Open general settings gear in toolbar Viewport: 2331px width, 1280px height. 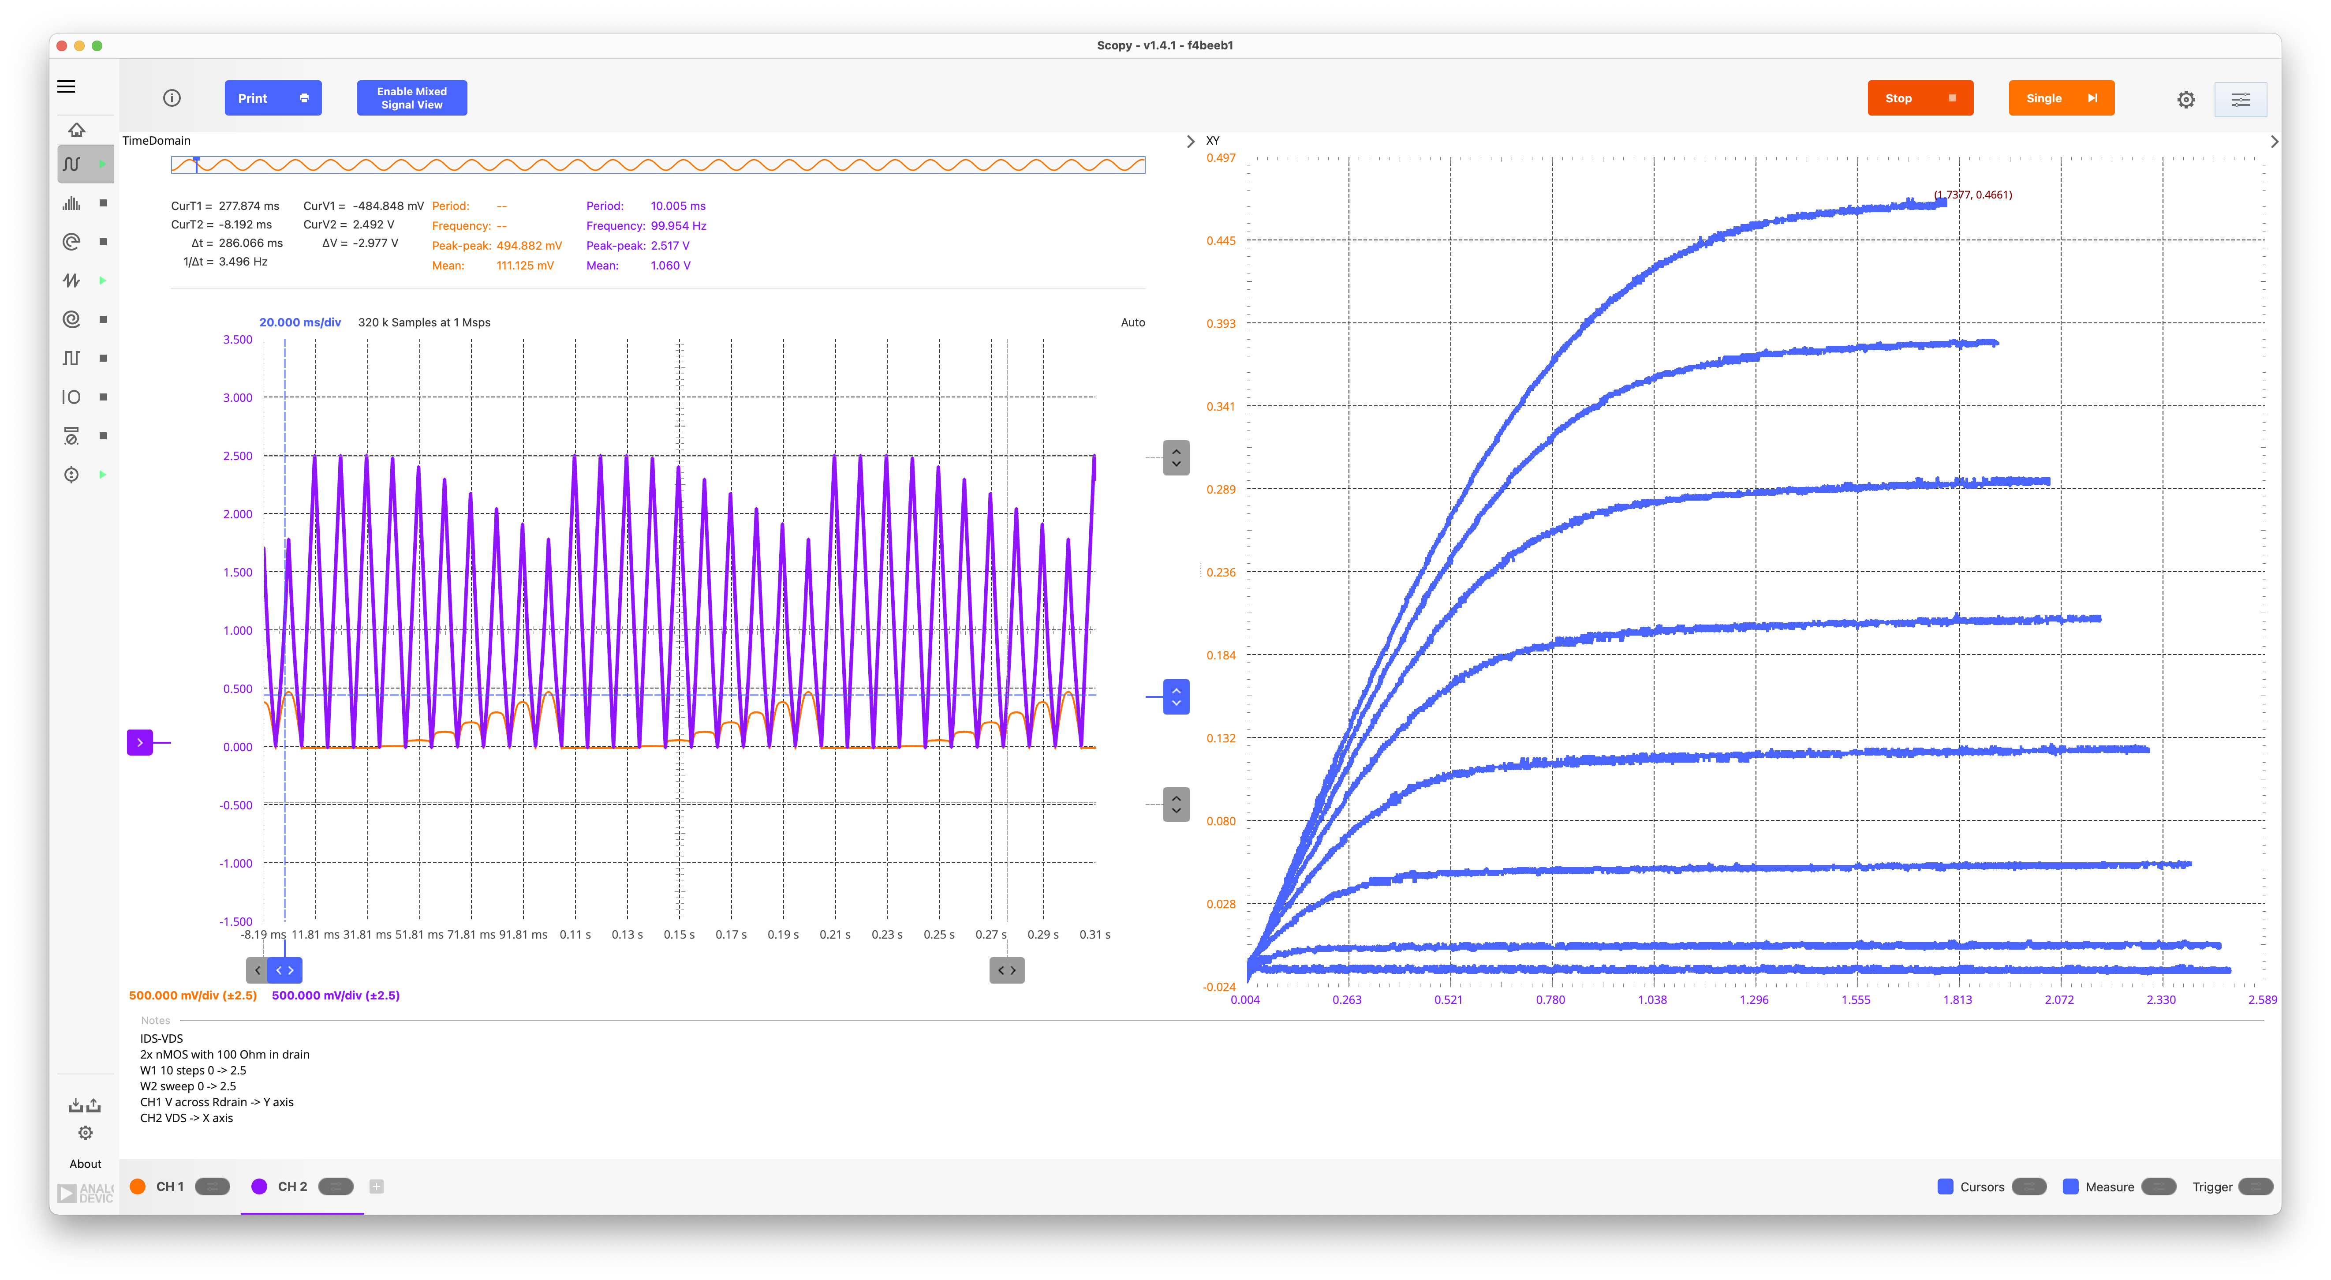coord(2186,100)
